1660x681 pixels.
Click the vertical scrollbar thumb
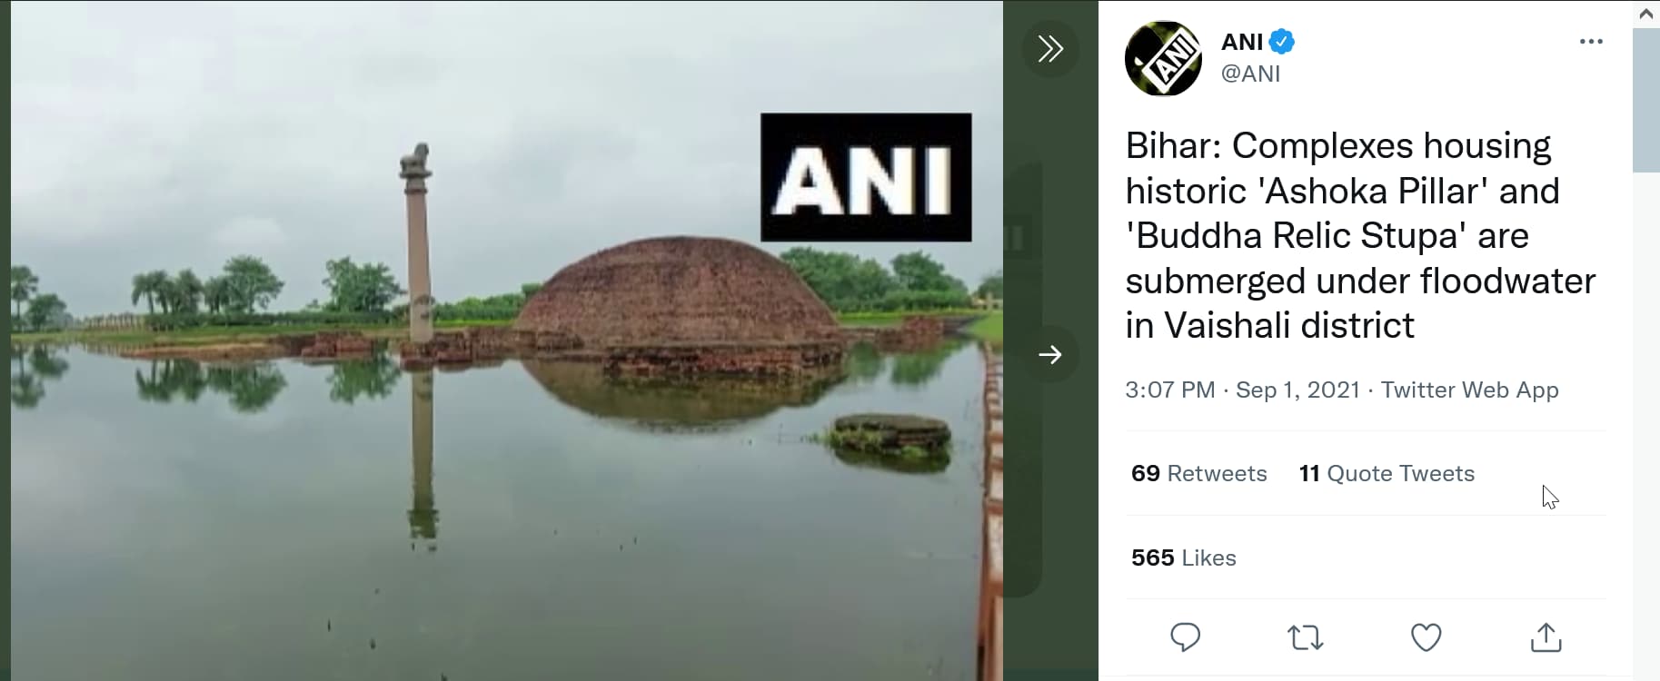(x=1646, y=100)
